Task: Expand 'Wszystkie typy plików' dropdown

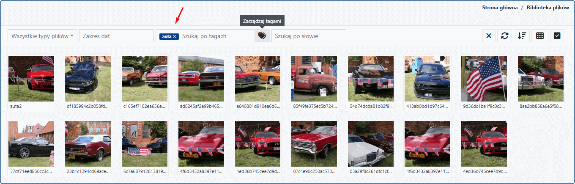Action: click(43, 36)
